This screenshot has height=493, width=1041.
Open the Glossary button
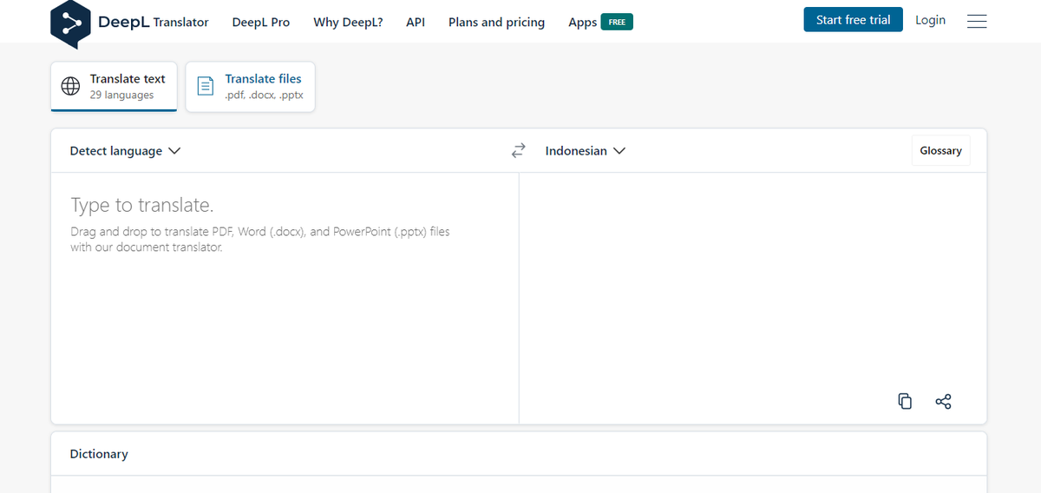[x=940, y=150]
